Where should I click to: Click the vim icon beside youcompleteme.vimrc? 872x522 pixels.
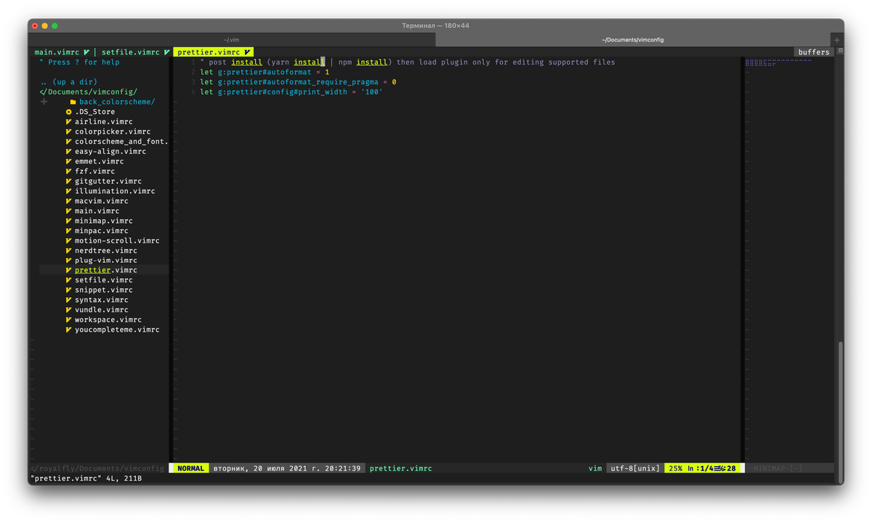pos(69,330)
